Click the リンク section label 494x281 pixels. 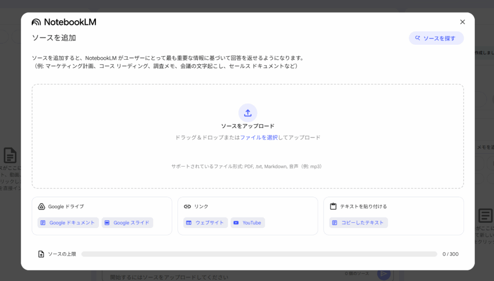[x=201, y=206]
